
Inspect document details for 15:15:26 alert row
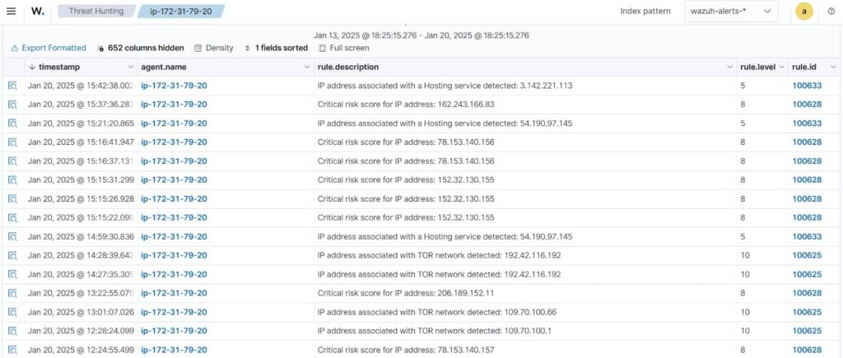tap(13, 199)
